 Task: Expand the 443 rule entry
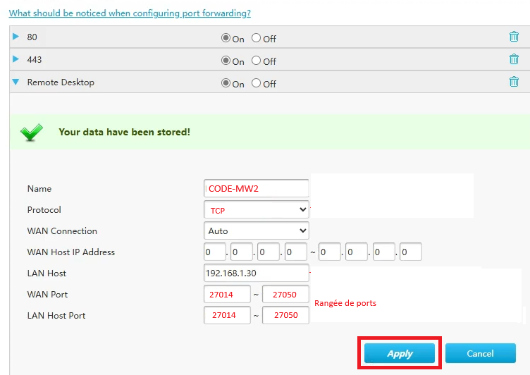[x=16, y=59]
